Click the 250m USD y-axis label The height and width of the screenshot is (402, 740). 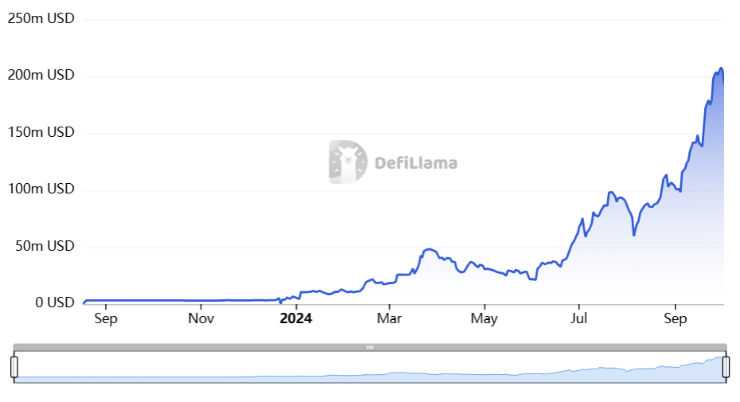[x=41, y=18]
